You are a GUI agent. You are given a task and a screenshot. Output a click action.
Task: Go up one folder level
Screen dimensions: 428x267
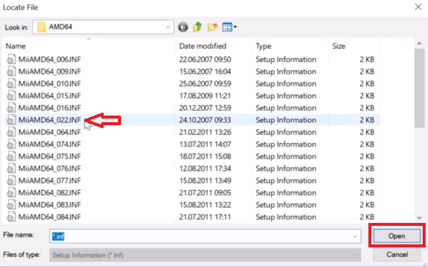pyautogui.click(x=197, y=27)
